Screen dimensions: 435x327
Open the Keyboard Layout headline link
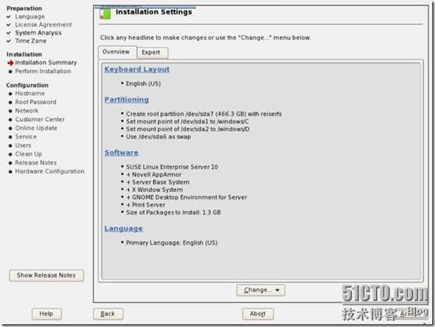pos(137,70)
